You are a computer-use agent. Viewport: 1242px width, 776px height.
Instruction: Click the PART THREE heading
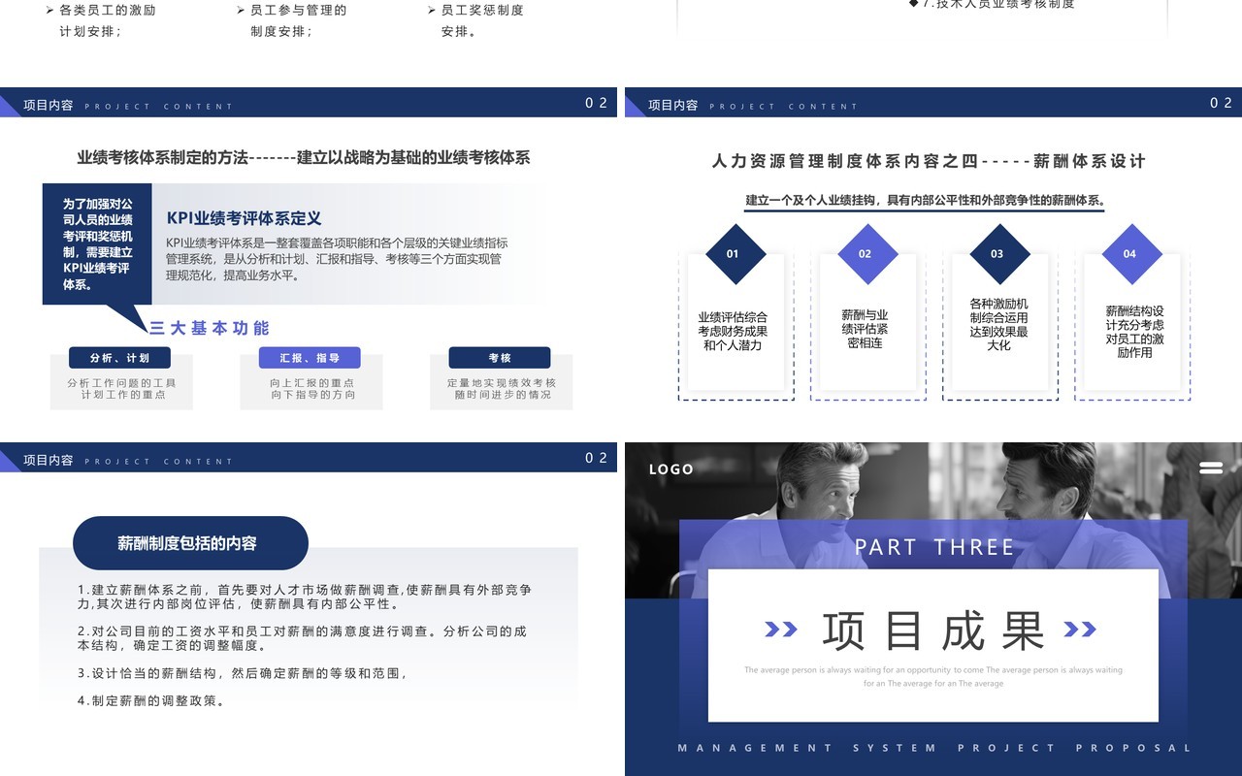pos(933,547)
